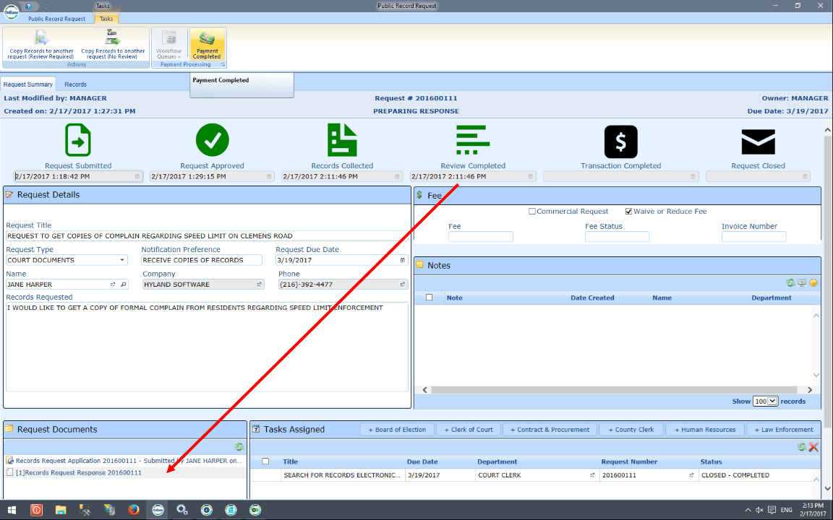
Task: Open the Records tab
Action: (x=75, y=84)
